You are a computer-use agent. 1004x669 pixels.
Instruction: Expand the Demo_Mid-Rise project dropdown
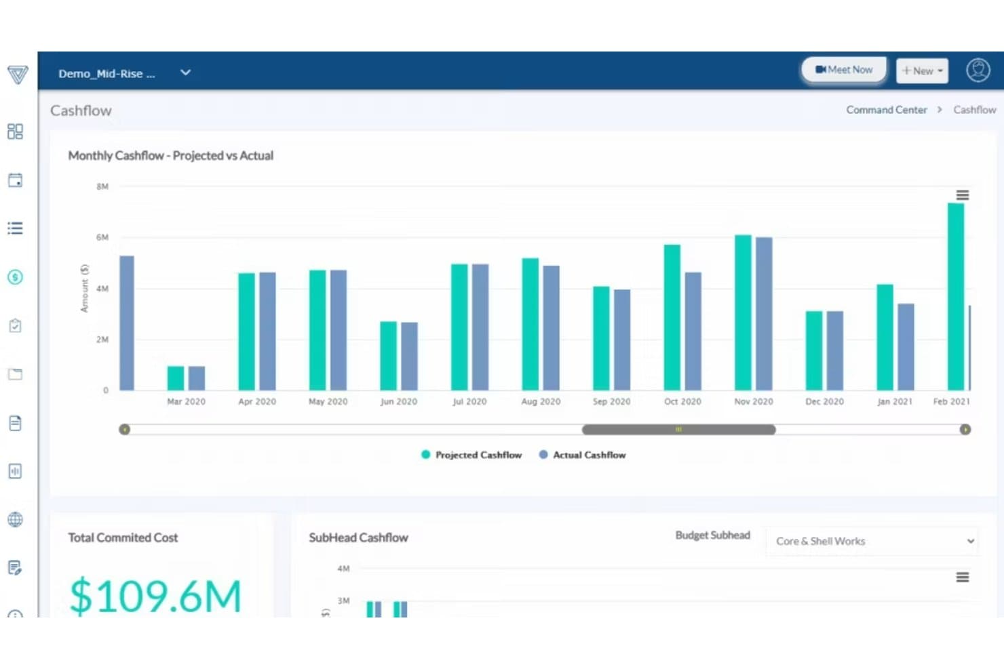pyautogui.click(x=185, y=73)
